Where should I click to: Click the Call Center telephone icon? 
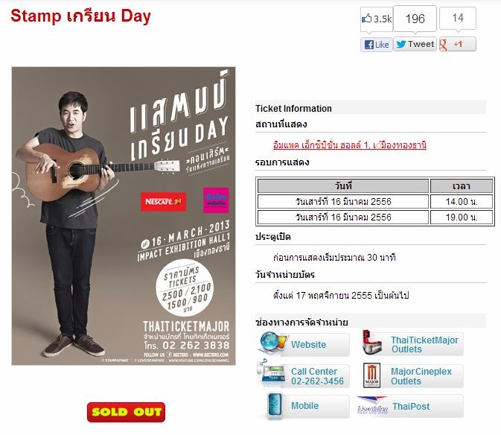pyautogui.click(x=271, y=375)
